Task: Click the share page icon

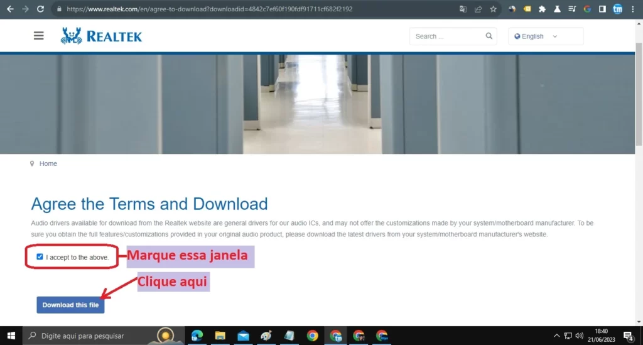Action: tap(478, 9)
